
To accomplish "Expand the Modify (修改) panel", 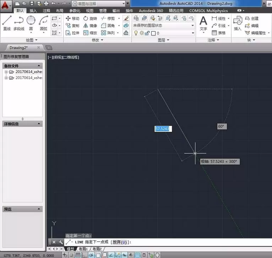I will point(98,40).
